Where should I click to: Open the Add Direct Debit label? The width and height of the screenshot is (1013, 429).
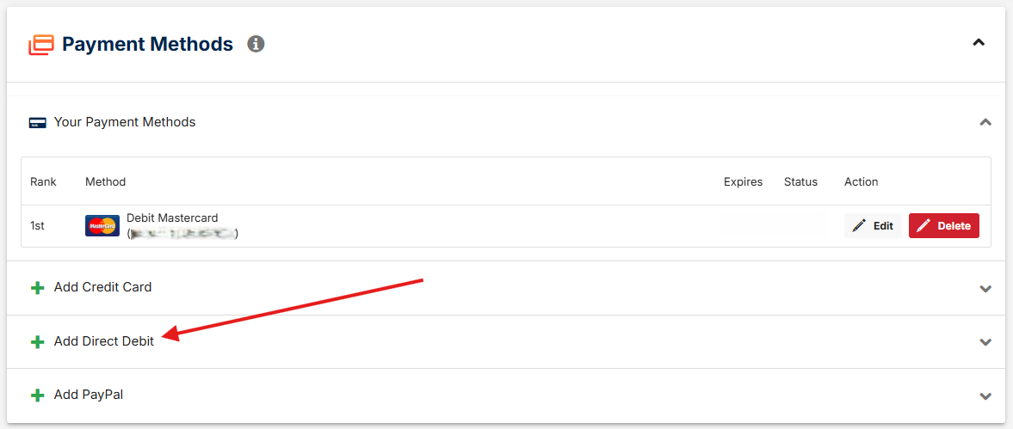coord(104,342)
